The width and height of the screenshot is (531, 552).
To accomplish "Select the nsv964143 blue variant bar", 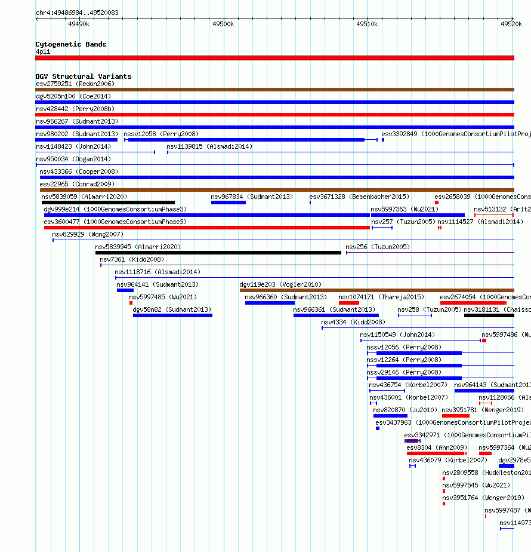I will coord(484,391).
